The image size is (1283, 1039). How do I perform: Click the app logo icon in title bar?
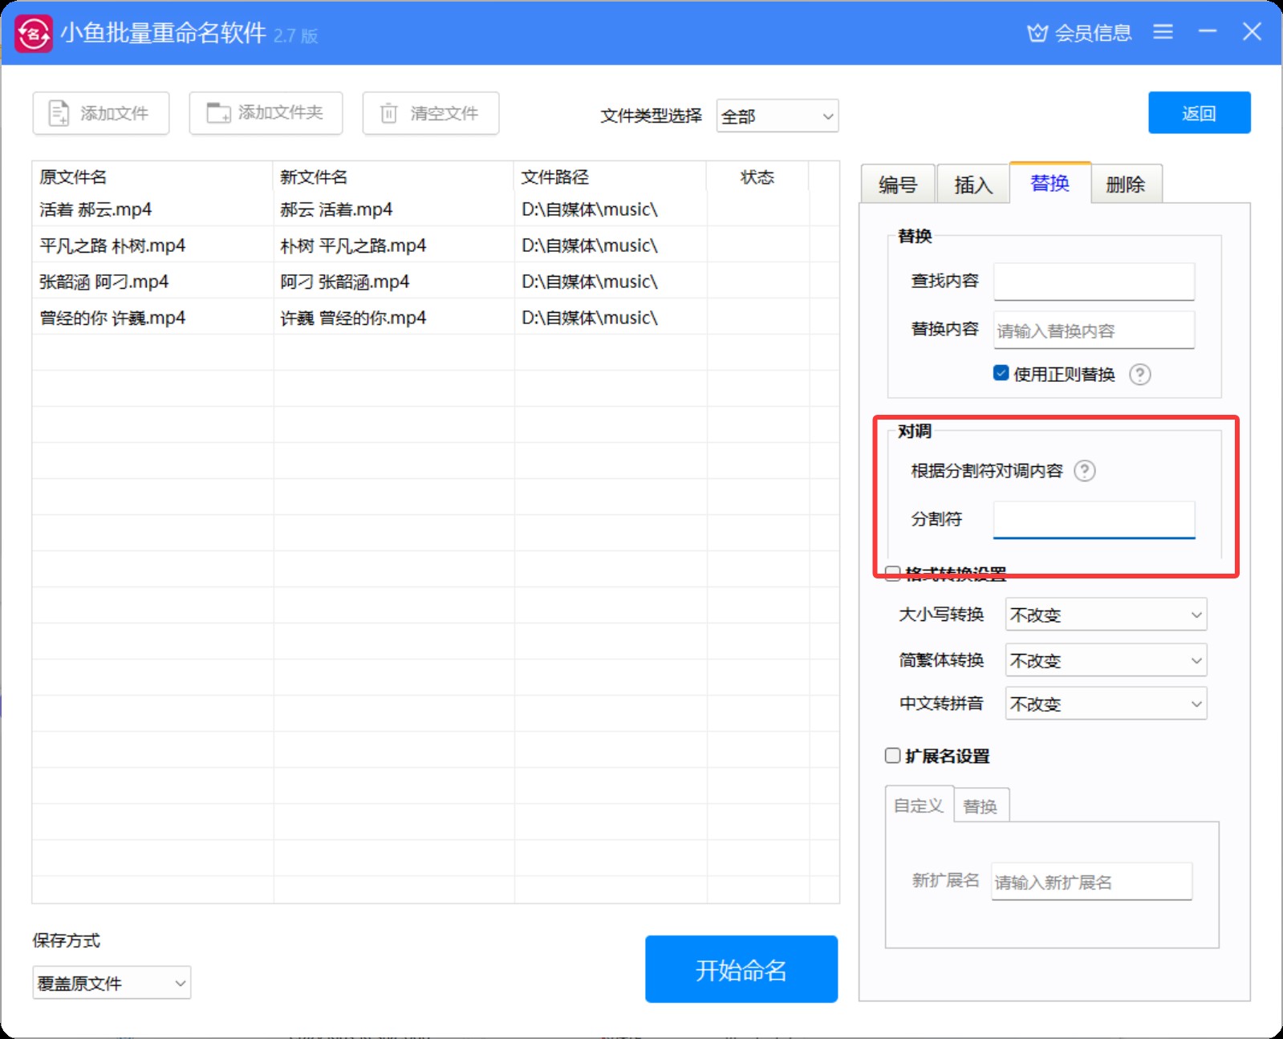tap(34, 34)
